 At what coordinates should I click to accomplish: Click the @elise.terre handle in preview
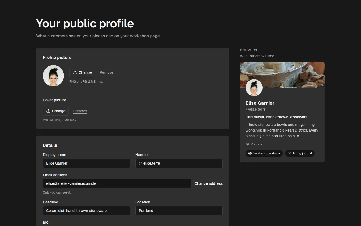pos(255,109)
